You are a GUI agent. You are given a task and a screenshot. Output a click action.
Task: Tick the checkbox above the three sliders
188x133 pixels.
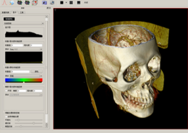click(x=6, y=117)
